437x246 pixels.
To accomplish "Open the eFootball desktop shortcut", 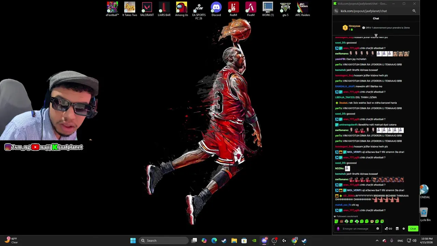I will (x=112, y=9).
